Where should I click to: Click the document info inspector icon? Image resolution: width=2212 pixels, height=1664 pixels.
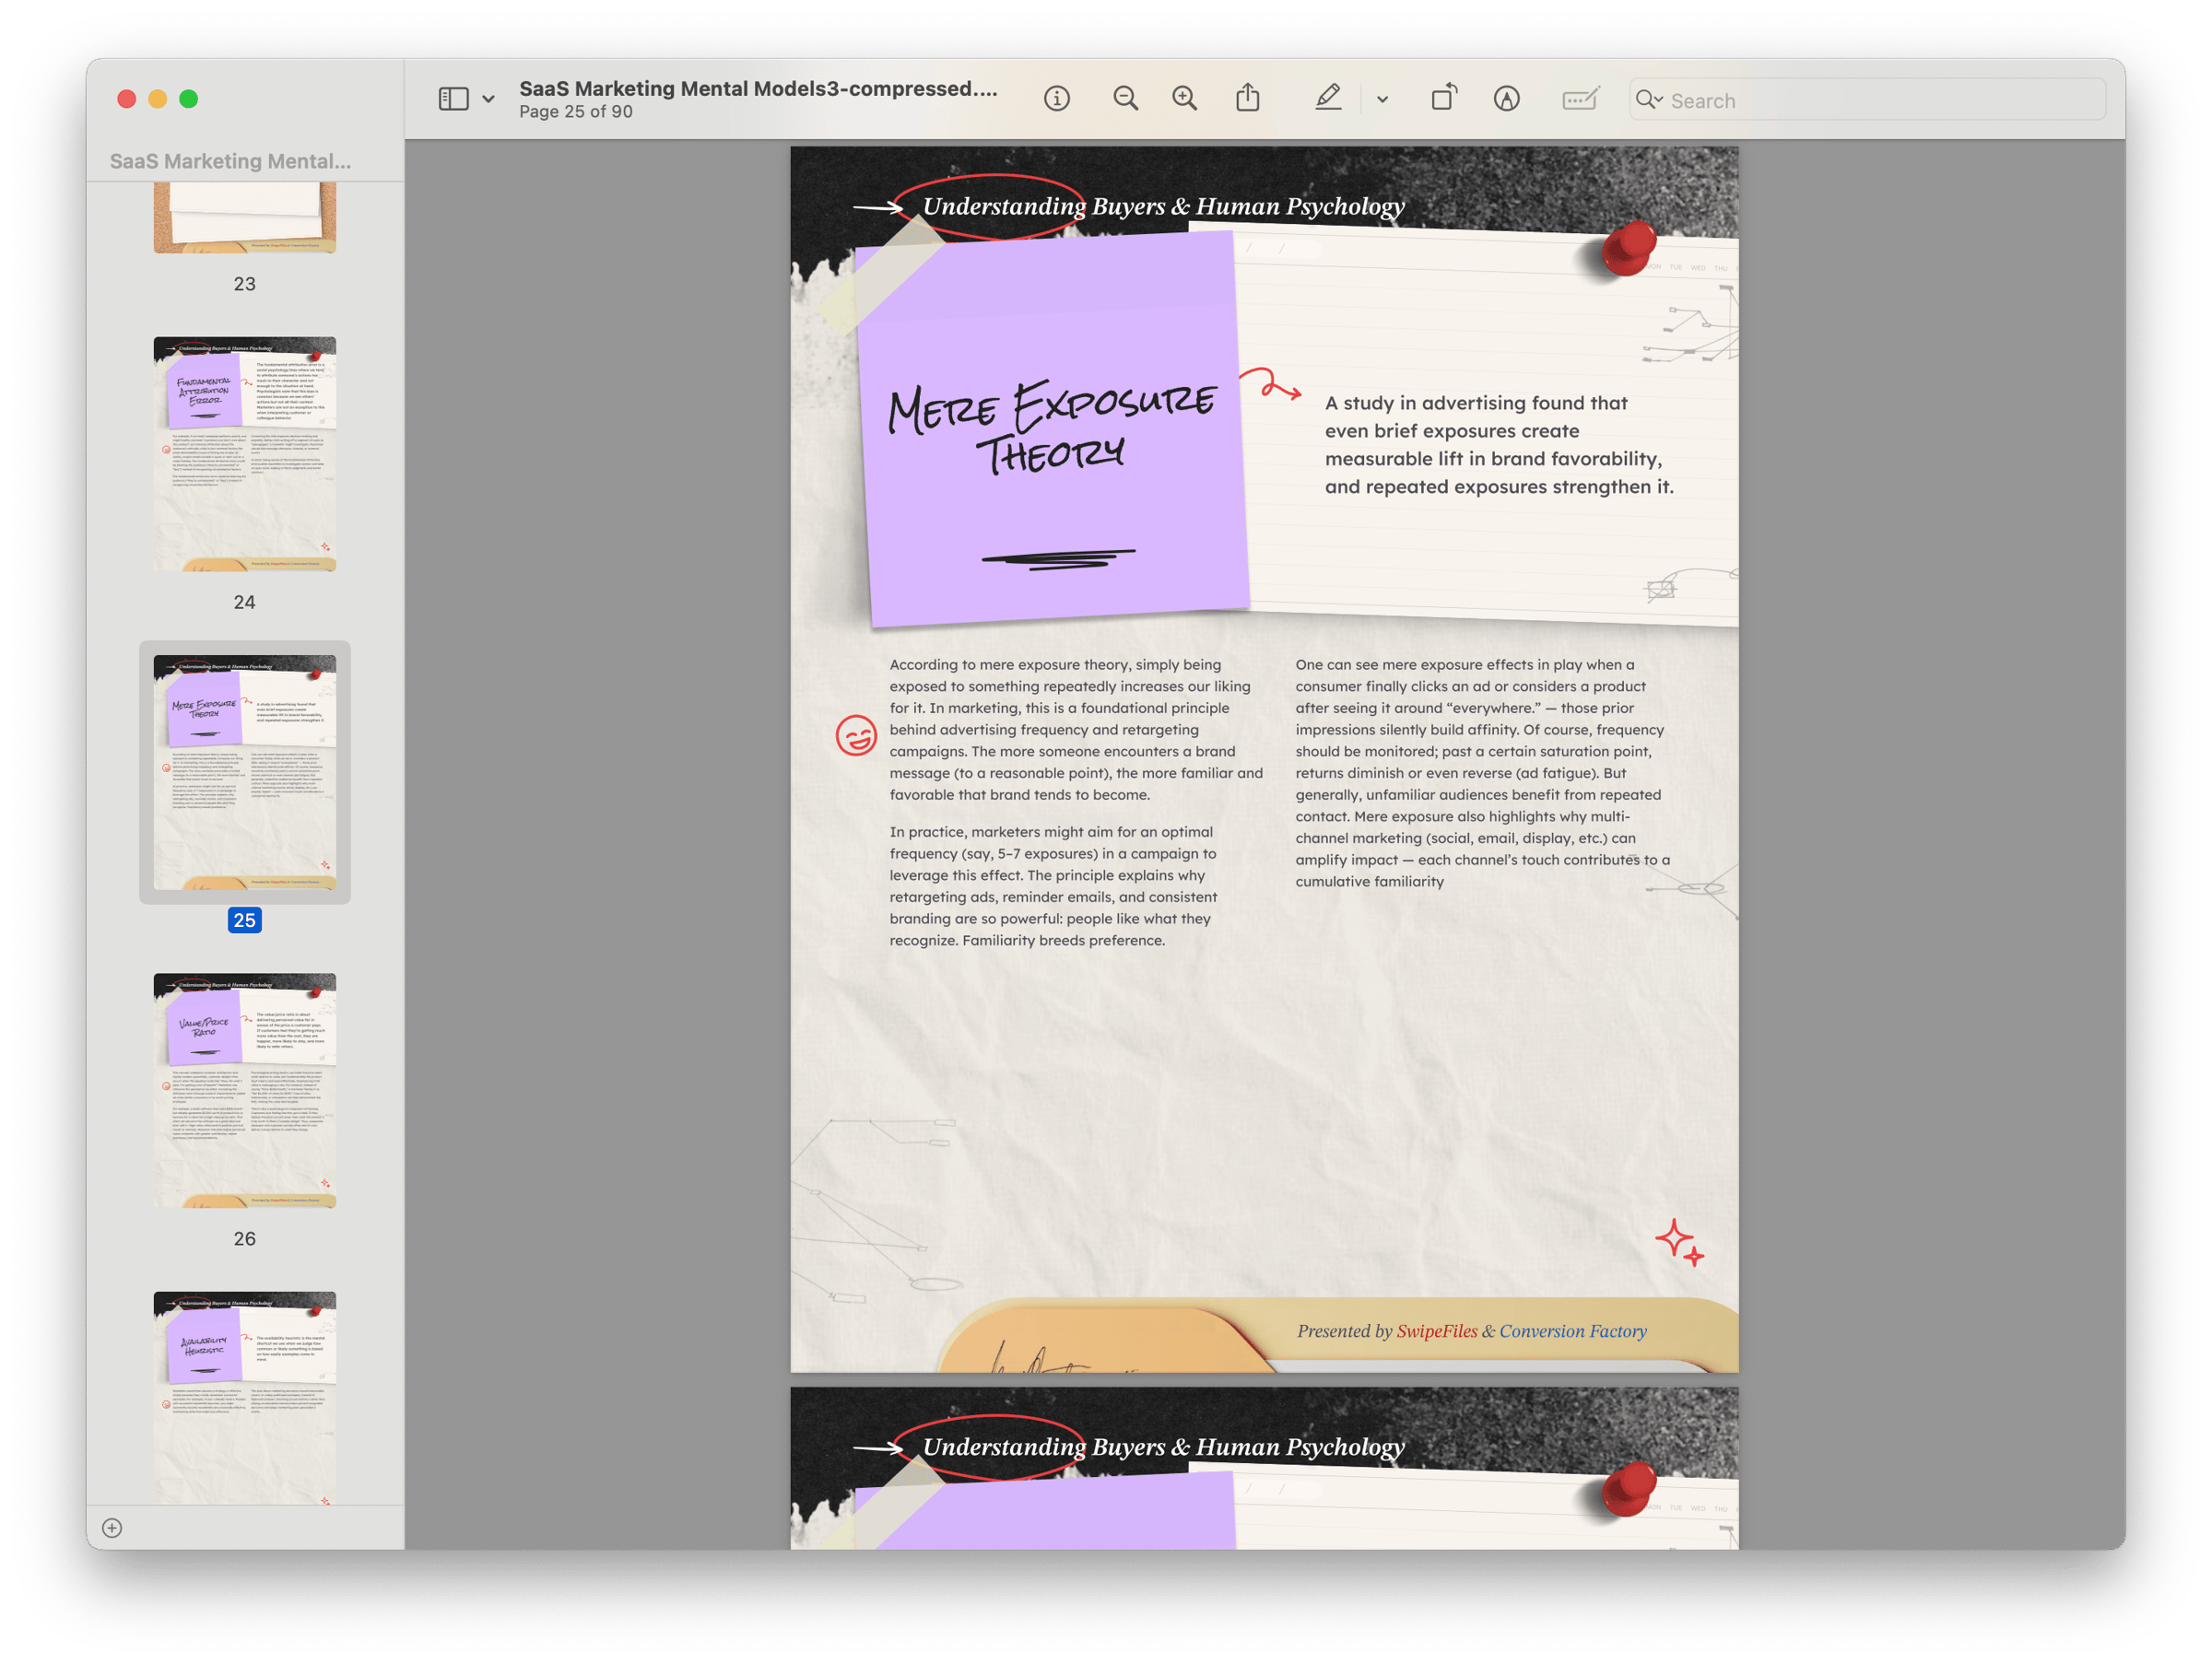point(1056,98)
